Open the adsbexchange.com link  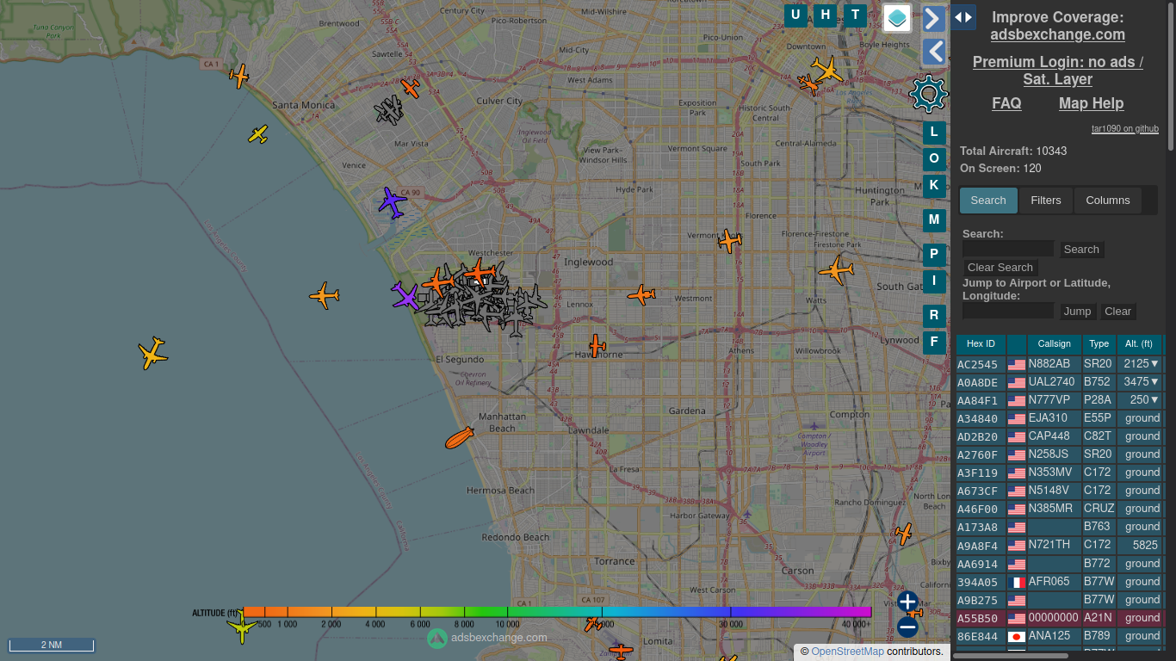[x=1057, y=35]
